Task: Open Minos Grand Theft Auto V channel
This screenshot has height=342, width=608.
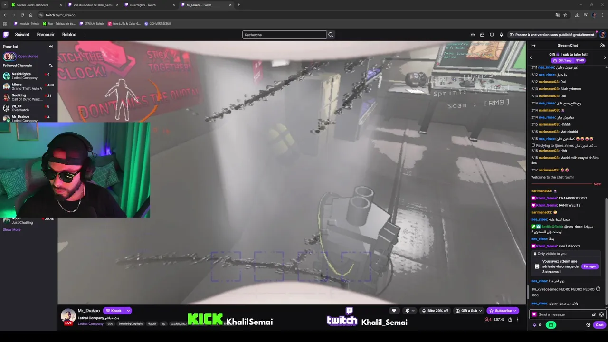Action: (x=28, y=86)
